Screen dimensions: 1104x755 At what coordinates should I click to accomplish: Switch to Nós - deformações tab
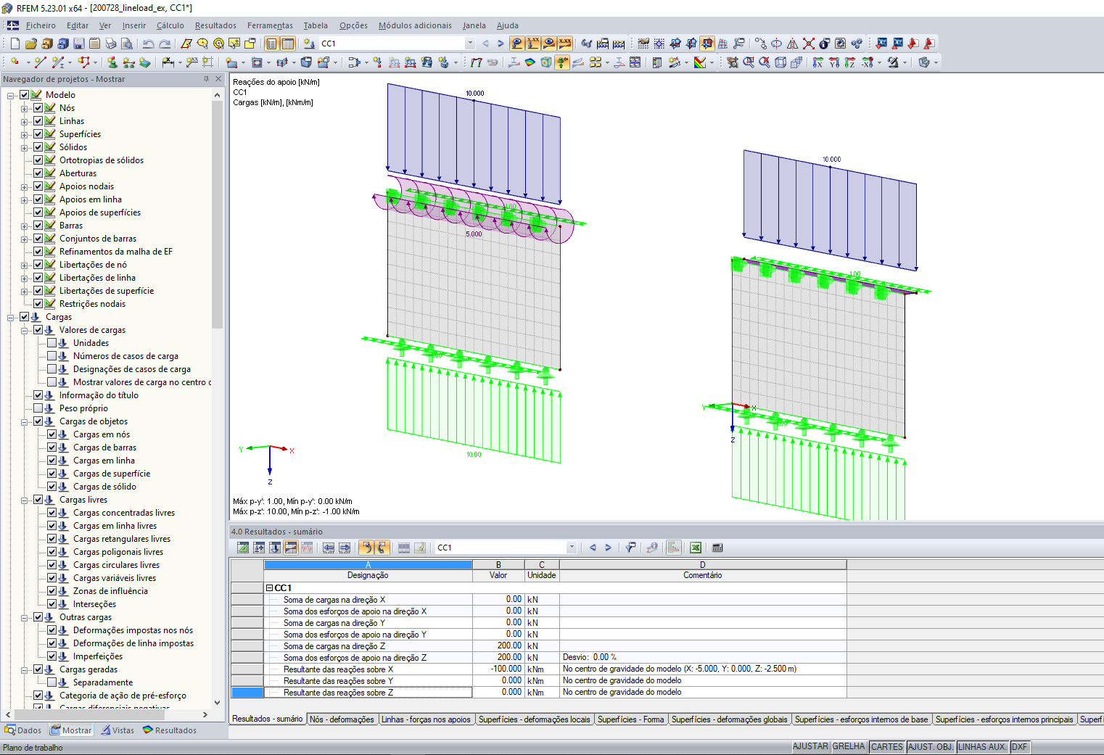point(342,719)
